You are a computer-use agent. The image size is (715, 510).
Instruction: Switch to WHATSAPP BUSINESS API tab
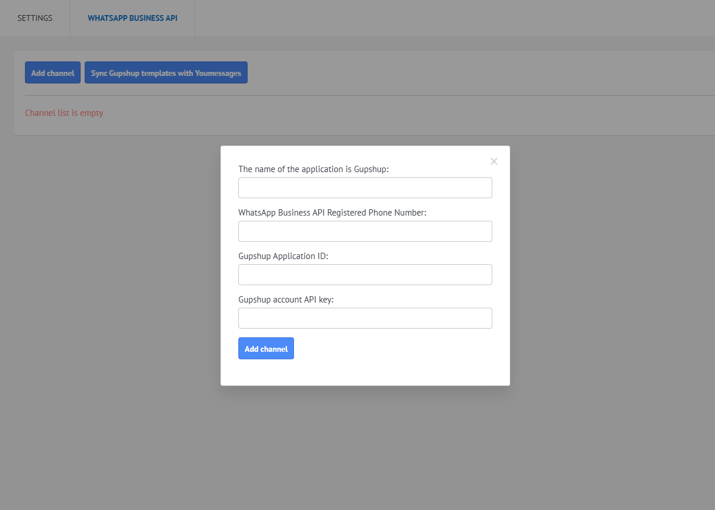(x=132, y=18)
